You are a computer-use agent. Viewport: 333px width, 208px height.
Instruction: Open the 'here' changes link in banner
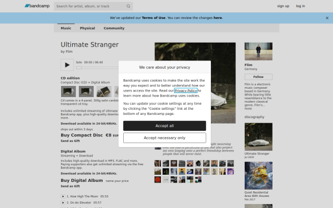218,18
